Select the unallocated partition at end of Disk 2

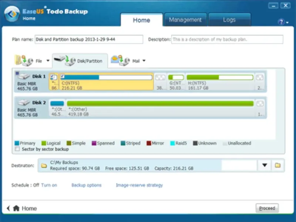click(260, 108)
